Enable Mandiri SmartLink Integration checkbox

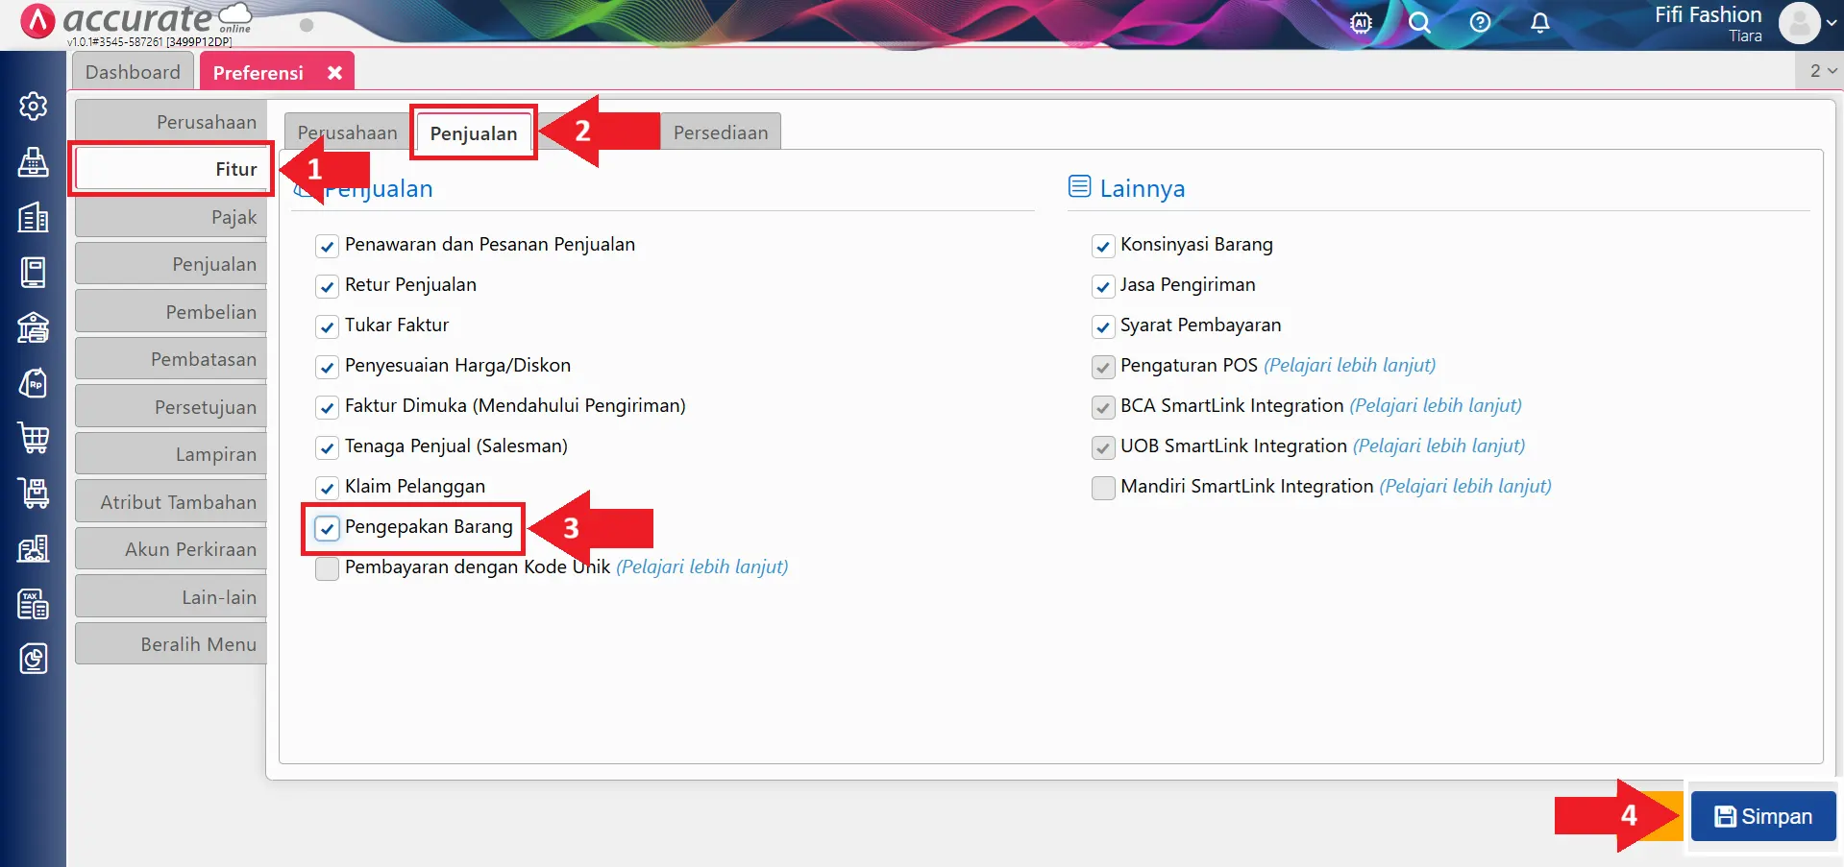tap(1103, 488)
